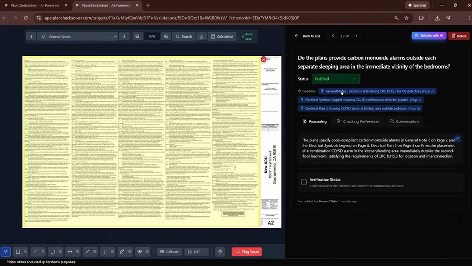Edit reasoning with the pencil icon
Screen dimensions: 472x266
[457, 139]
